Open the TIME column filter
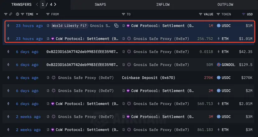The height and width of the screenshot is (137, 258). pos(22,14)
